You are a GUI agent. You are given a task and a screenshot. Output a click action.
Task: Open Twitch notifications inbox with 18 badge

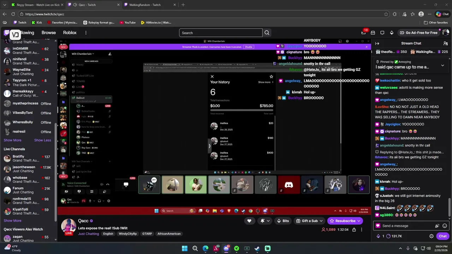point(363,32)
